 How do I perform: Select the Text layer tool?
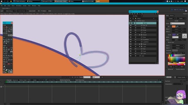pyautogui.click(x=11, y=50)
